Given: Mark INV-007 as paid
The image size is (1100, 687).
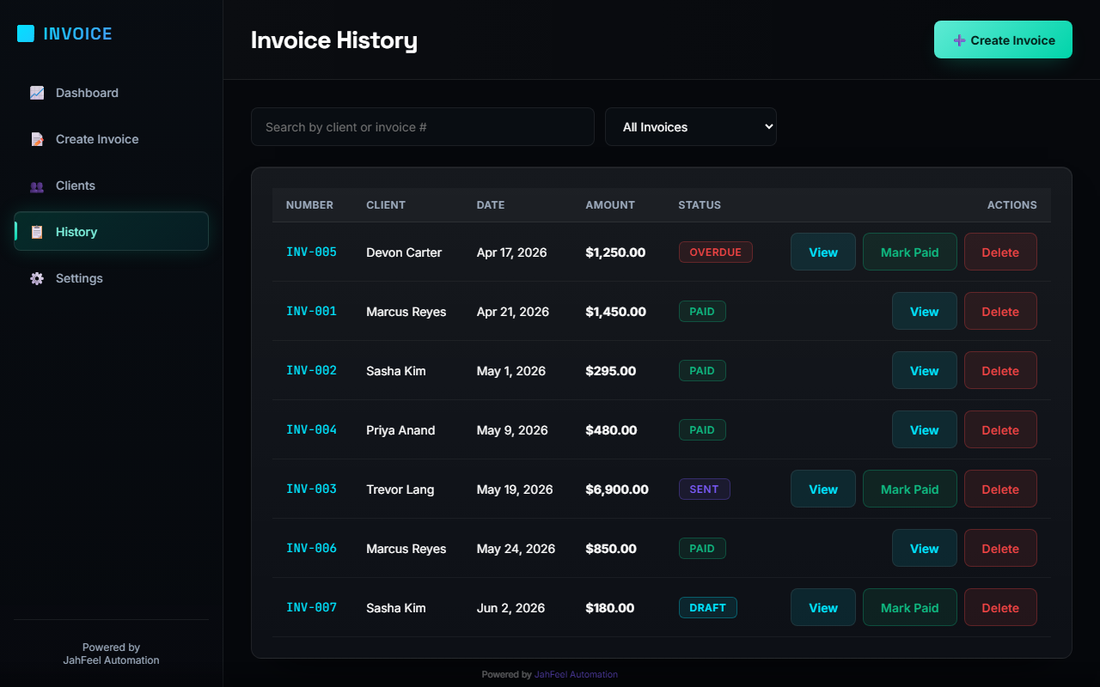Looking at the screenshot, I should [x=910, y=607].
